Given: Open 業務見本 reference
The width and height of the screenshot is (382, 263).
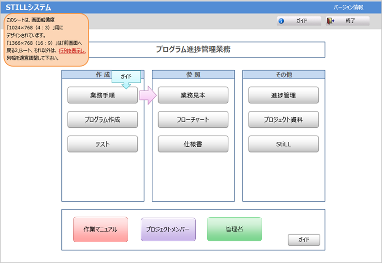Looking at the screenshot, I should [193, 95].
